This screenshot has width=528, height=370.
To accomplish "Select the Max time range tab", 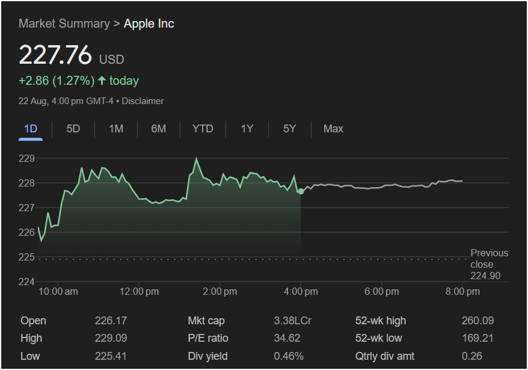I will click(333, 129).
